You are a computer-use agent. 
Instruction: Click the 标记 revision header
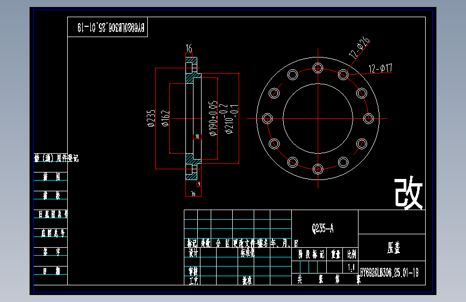pyautogui.click(x=192, y=243)
